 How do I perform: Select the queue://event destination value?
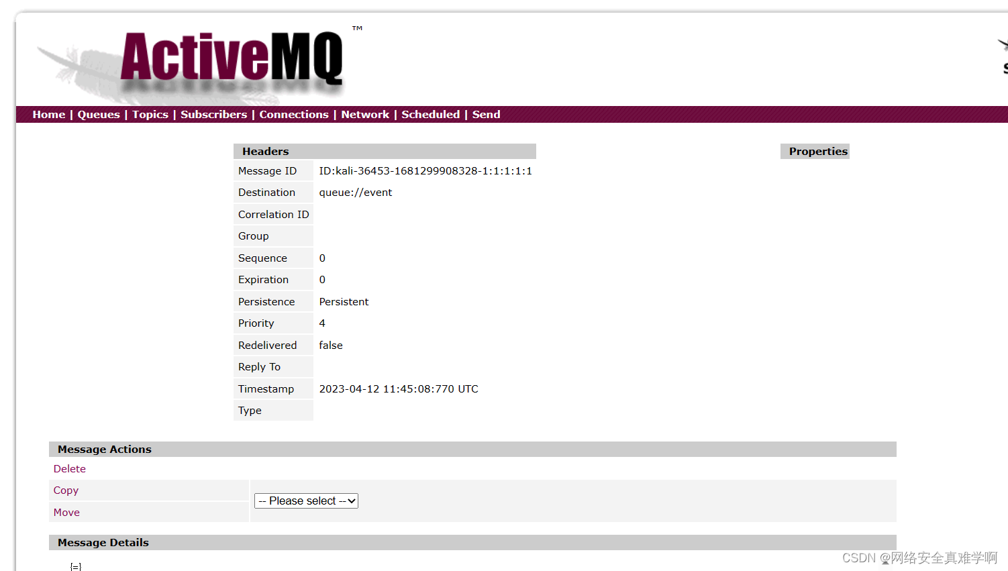click(x=356, y=193)
